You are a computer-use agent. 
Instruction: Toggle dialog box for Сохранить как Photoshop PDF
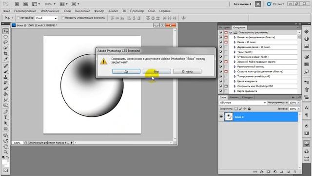coord(226,86)
